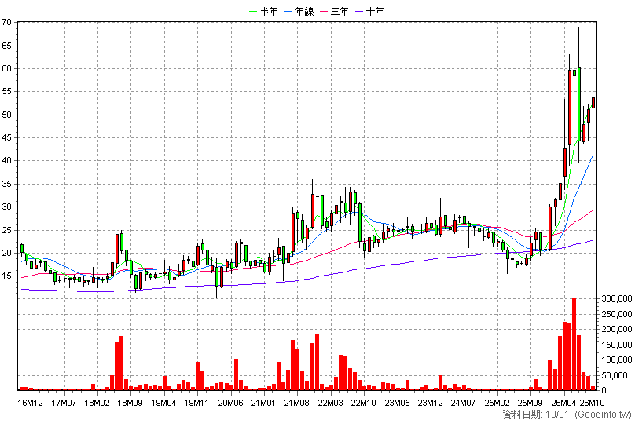Screen dimensions: 635x424
Task: Click the 三年 legend label
Action: coord(340,11)
